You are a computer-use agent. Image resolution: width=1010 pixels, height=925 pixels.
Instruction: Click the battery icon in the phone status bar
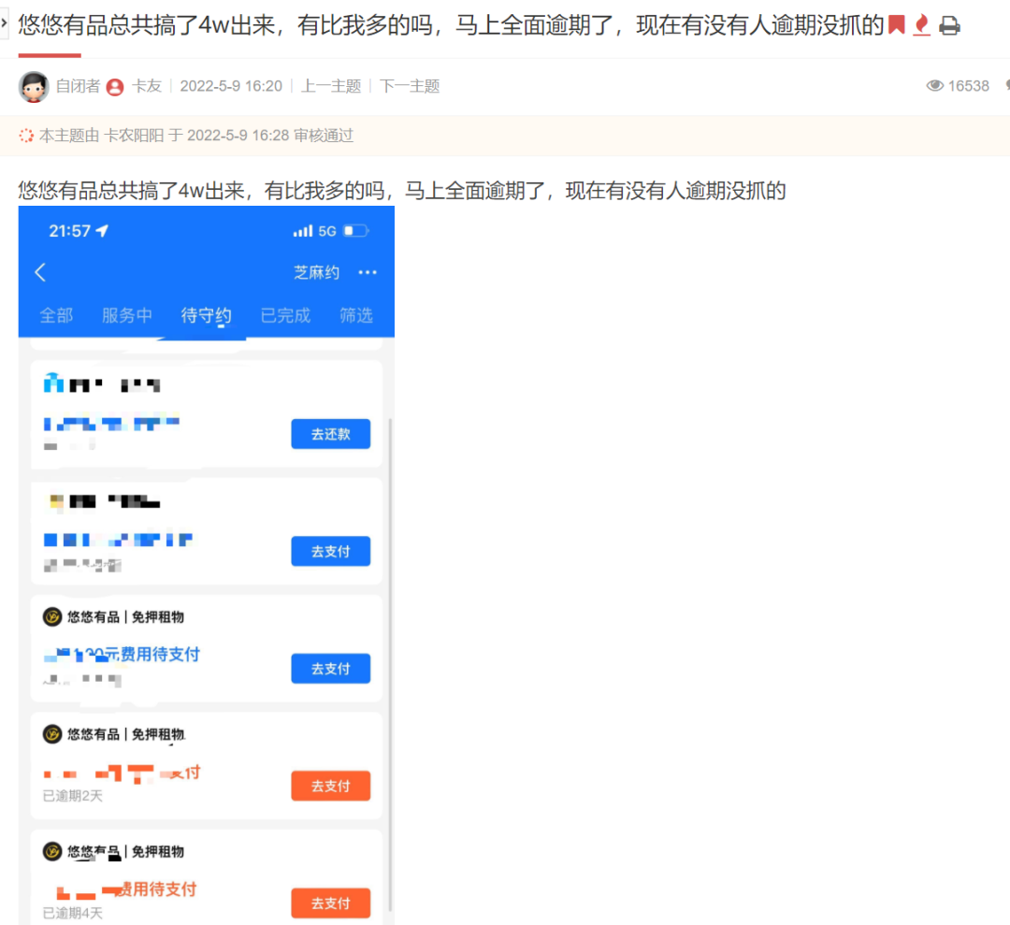click(x=356, y=231)
